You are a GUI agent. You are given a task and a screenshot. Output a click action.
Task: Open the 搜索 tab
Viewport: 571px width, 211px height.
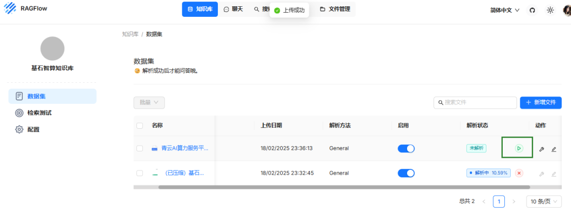[x=262, y=9]
